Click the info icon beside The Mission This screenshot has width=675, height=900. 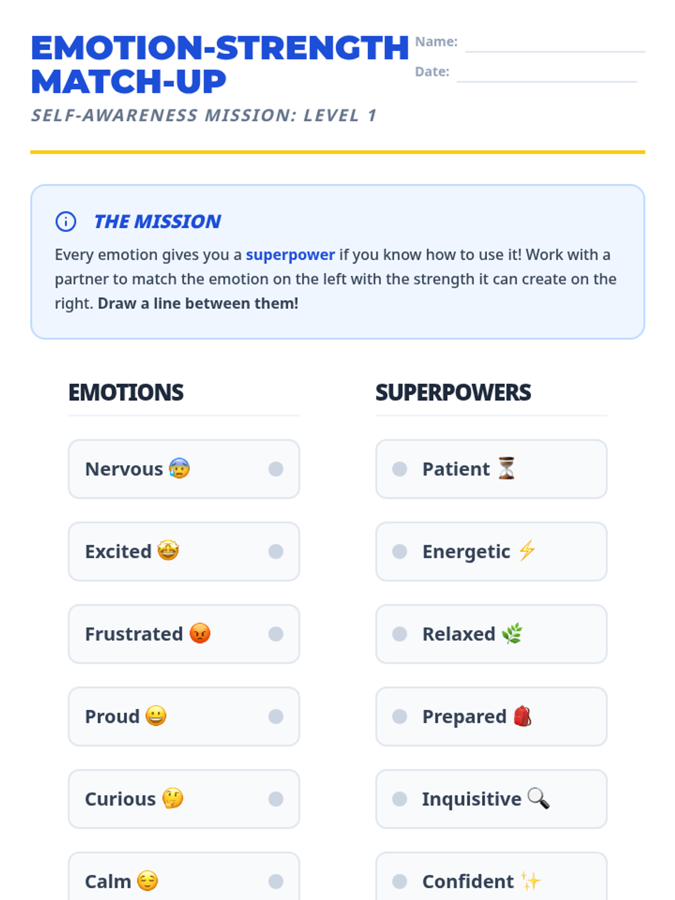coord(66,222)
